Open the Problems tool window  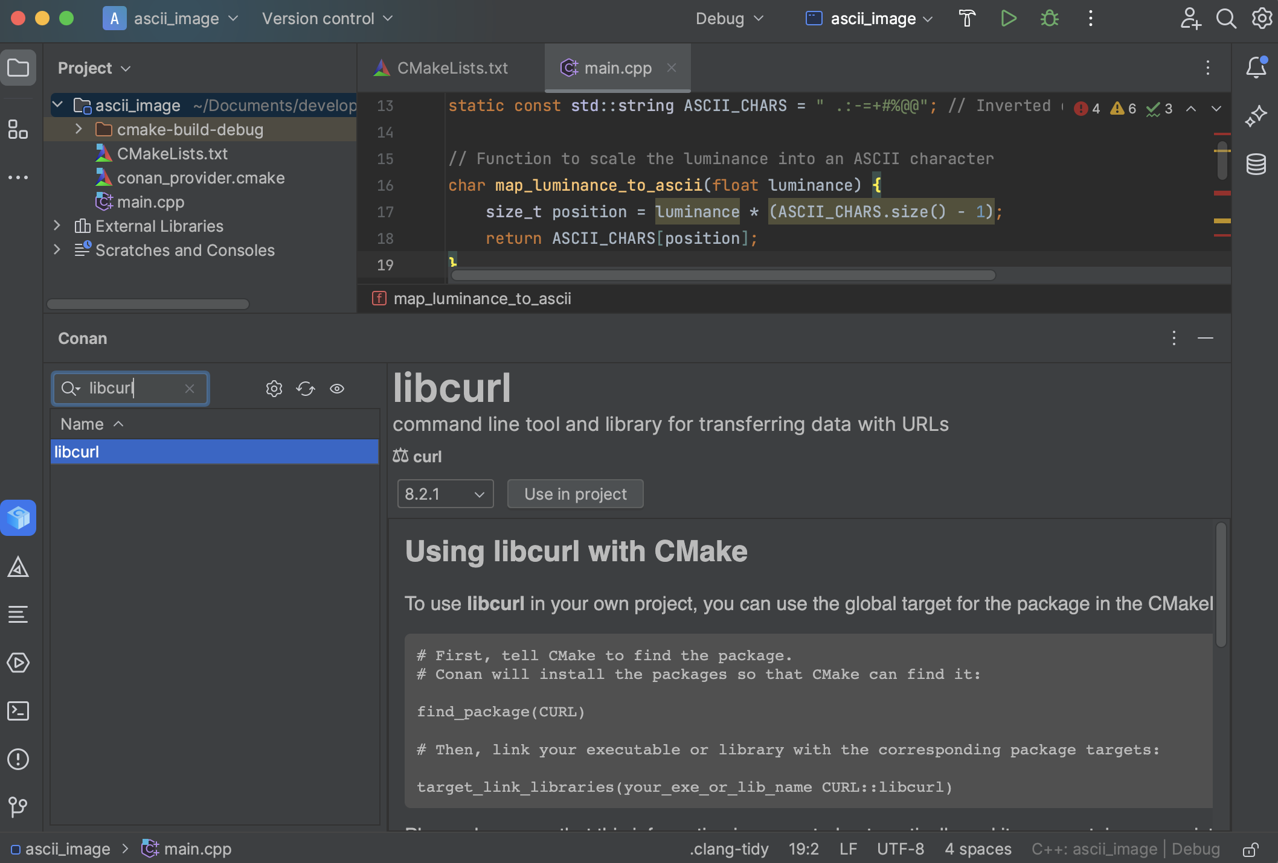(18, 759)
